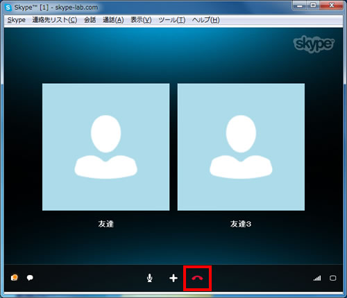Select the 友達 participant avatar
The height and width of the screenshot is (298, 347).
[106, 147]
